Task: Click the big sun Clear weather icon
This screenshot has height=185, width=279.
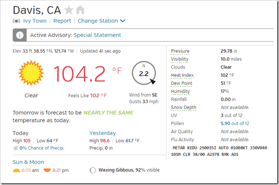Action: pos(31,73)
